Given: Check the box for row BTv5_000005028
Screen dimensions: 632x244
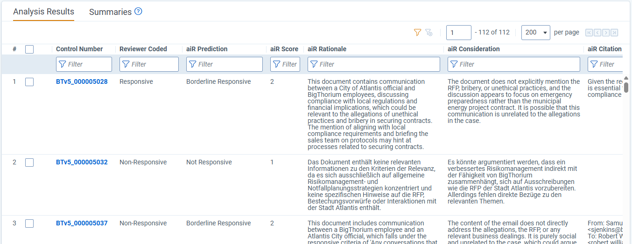Looking at the screenshot, I should coord(29,82).
